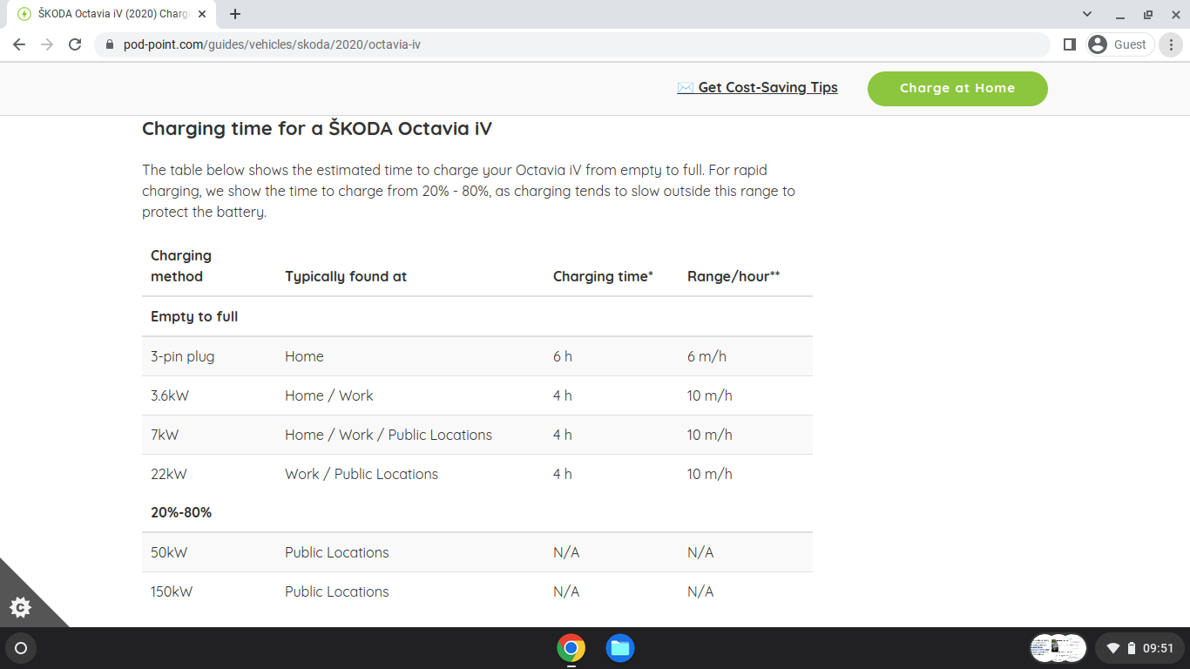Screen dimensions: 1190x669
Task: Toggle the browser side panel
Action: [x=1070, y=44]
